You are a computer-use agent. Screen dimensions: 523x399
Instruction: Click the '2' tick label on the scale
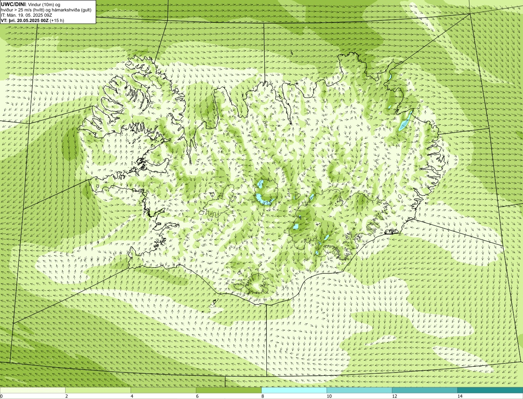[66, 396]
